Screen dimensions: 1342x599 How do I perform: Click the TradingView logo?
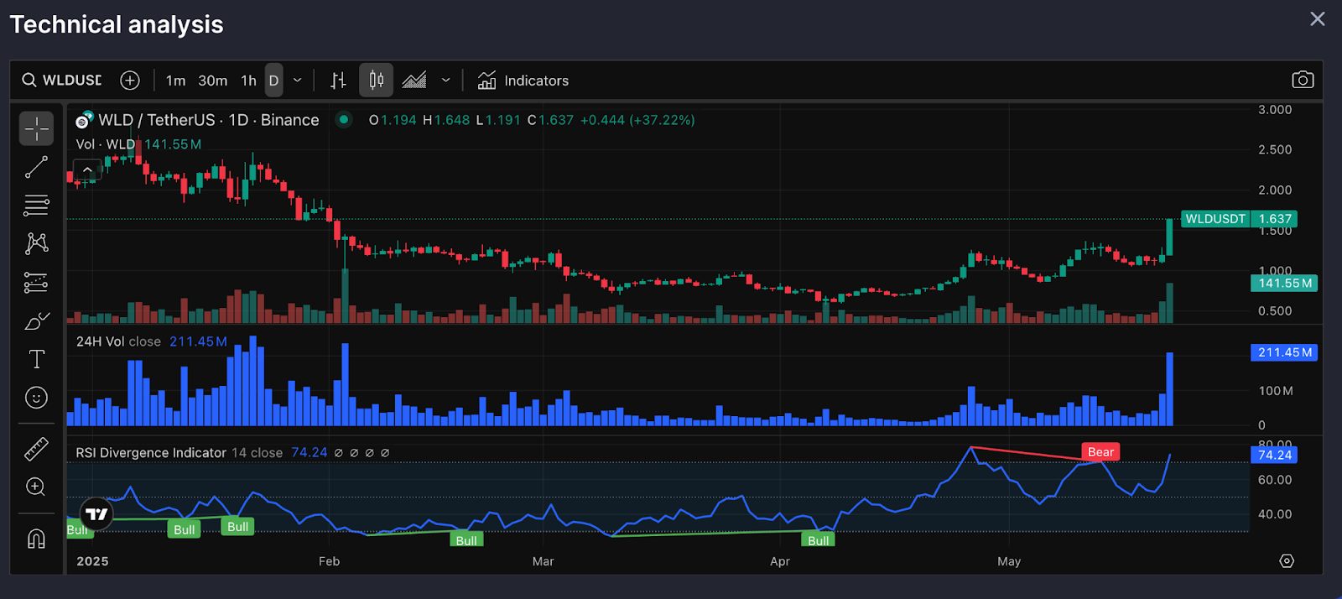point(96,514)
